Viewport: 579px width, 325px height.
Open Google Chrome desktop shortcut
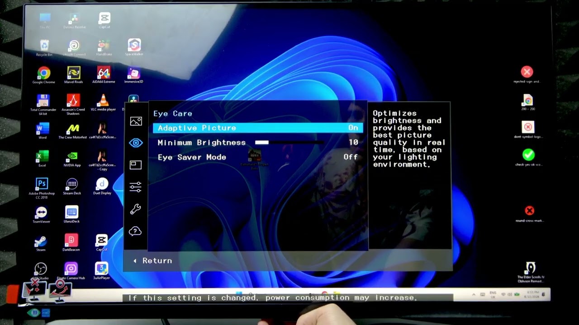(x=43, y=75)
